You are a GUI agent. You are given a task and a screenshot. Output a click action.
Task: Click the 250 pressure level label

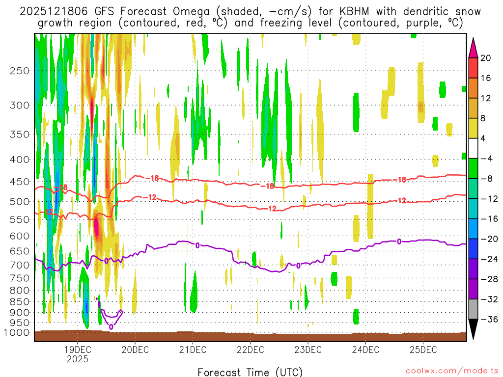20,71
